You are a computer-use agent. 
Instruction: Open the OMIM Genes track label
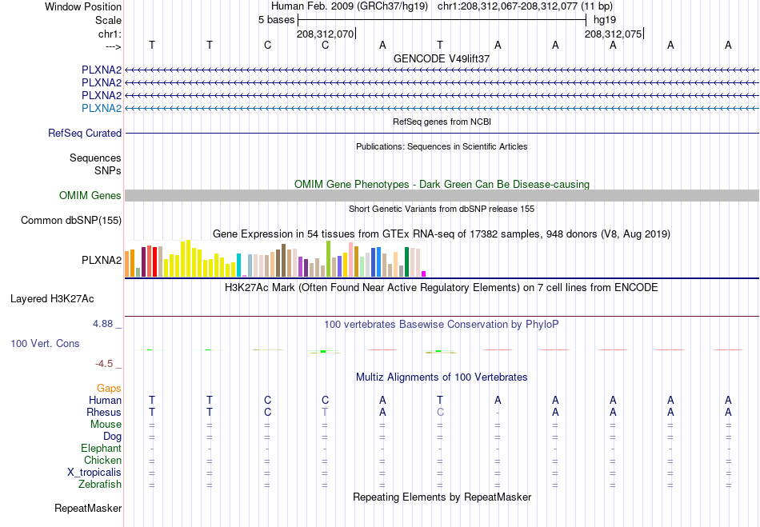pyautogui.click(x=90, y=196)
